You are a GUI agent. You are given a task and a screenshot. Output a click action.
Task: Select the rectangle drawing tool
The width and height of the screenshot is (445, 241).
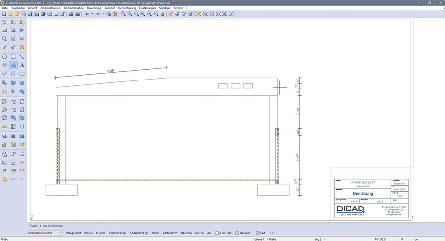pyautogui.click(x=13, y=57)
